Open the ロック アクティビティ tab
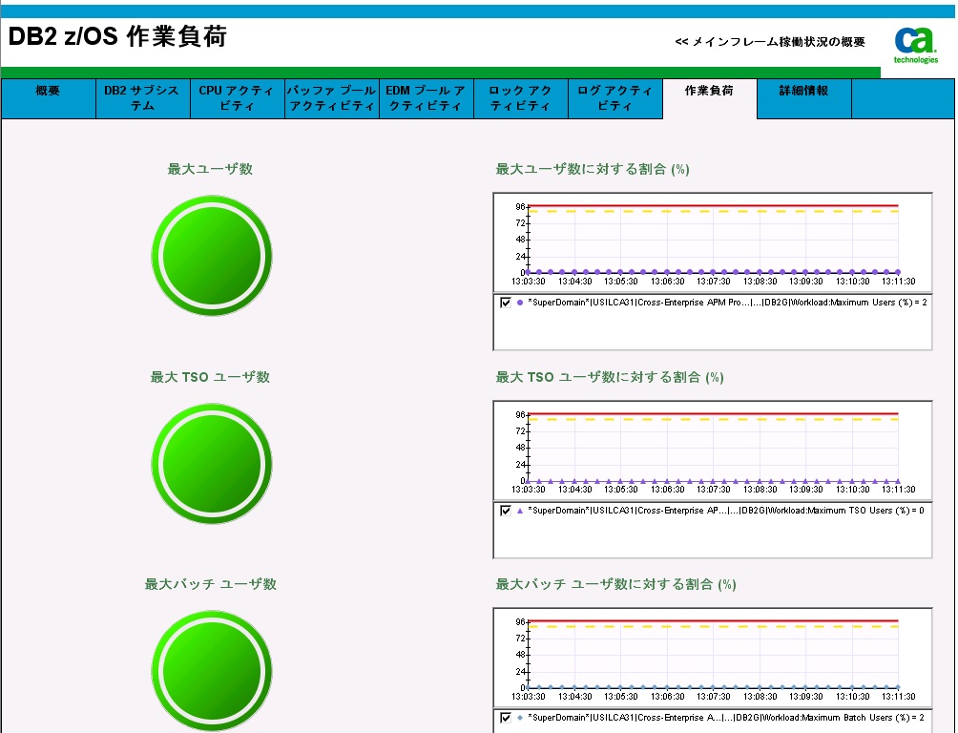Screen dimensions: 958x733 (x=520, y=98)
